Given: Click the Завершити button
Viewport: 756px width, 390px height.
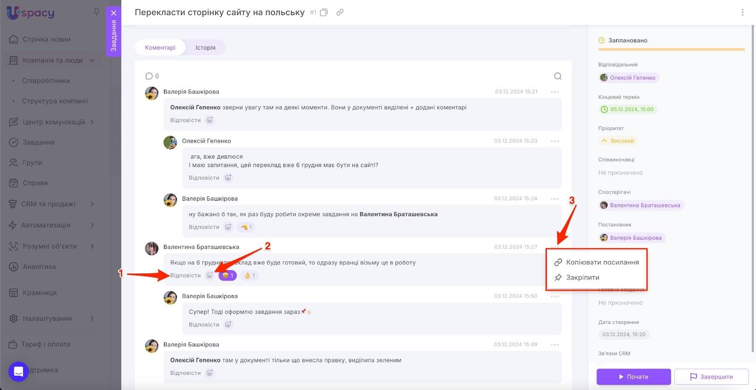Looking at the screenshot, I should (x=712, y=377).
